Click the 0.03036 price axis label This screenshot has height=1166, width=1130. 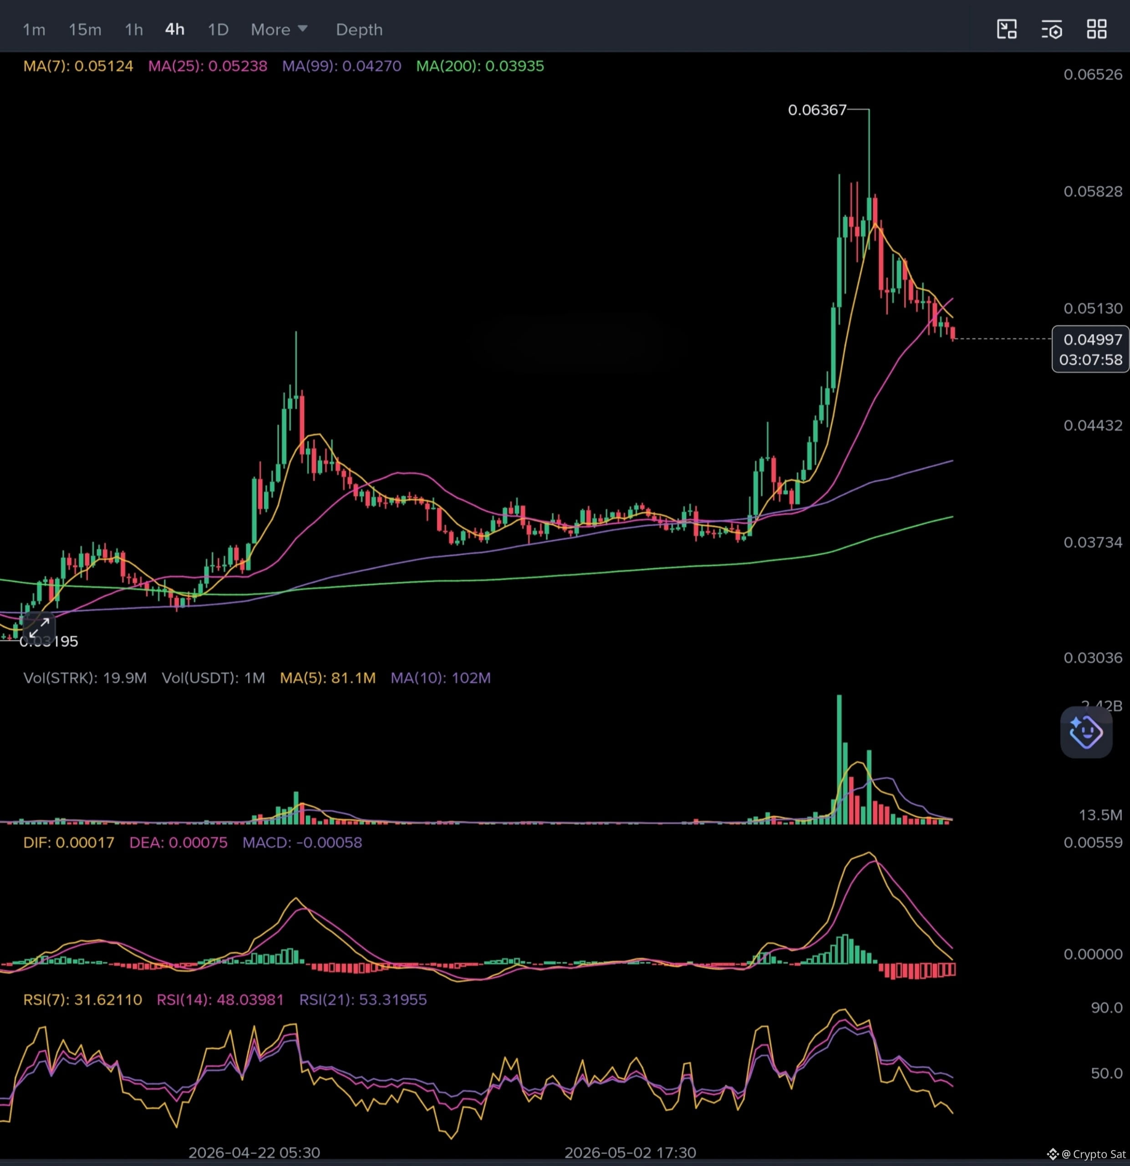pyautogui.click(x=1093, y=657)
